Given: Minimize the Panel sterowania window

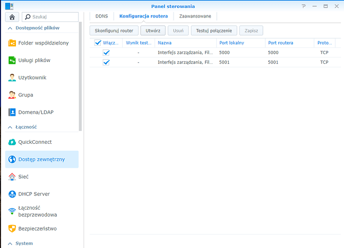Looking at the screenshot, I should 315,6.
